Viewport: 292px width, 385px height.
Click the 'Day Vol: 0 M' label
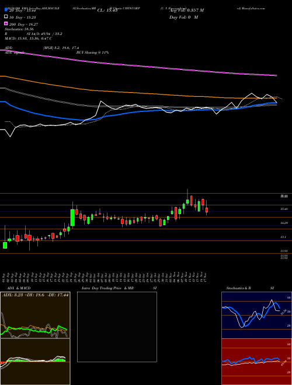(x=183, y=17)
